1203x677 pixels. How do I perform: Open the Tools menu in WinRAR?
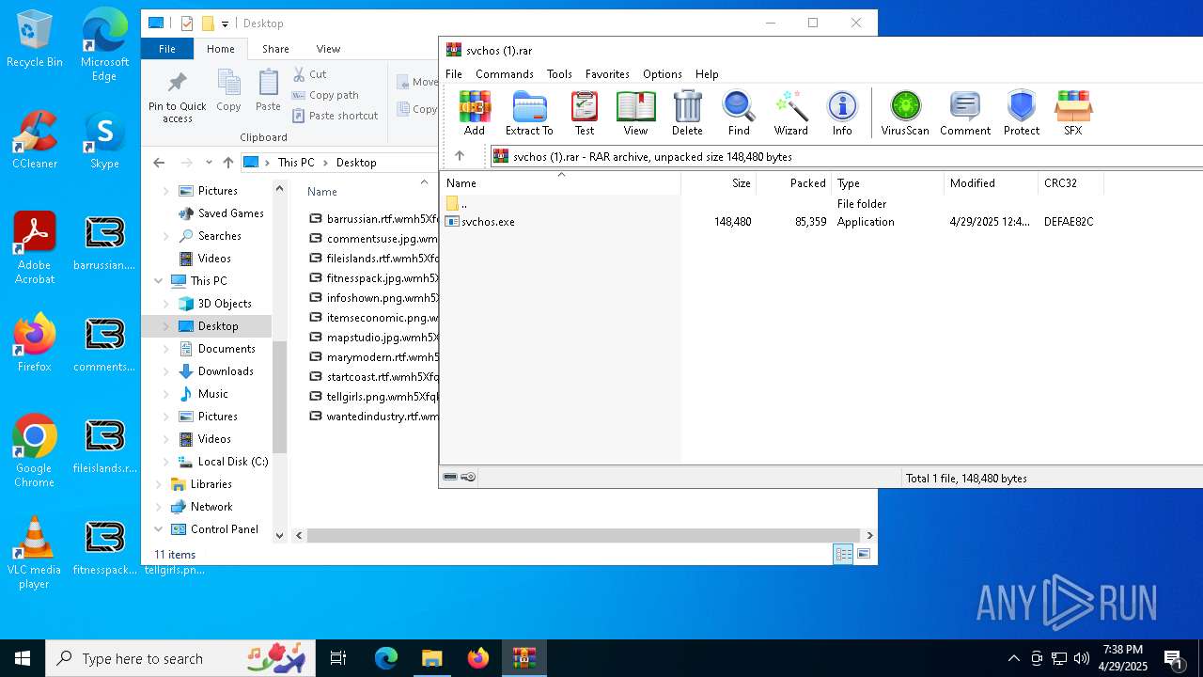tap(559, 74)
